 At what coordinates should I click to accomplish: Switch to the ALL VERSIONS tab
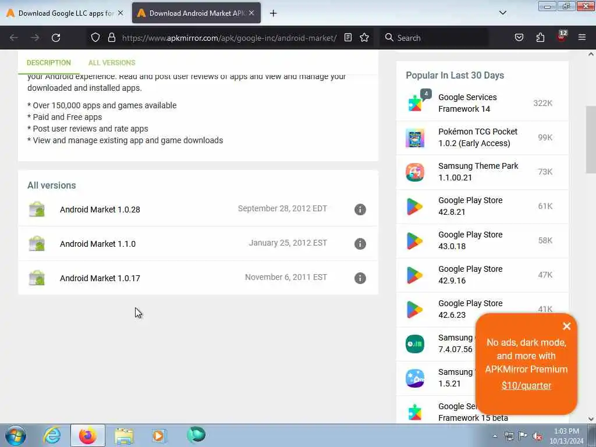click(x=112, y=63)
